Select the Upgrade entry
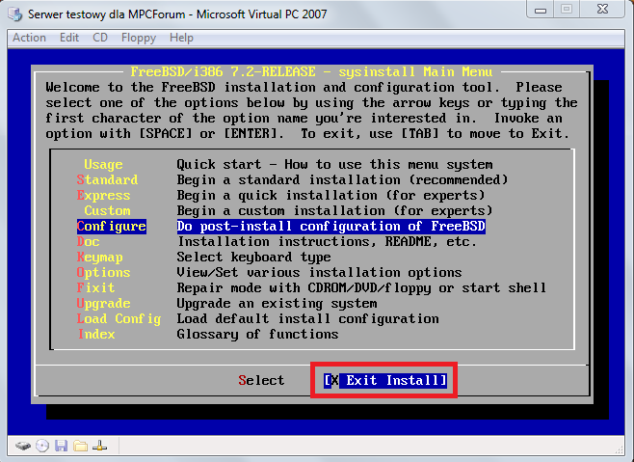Image resolution: width=634 pixels, height=462 pixels. [103, 303]
